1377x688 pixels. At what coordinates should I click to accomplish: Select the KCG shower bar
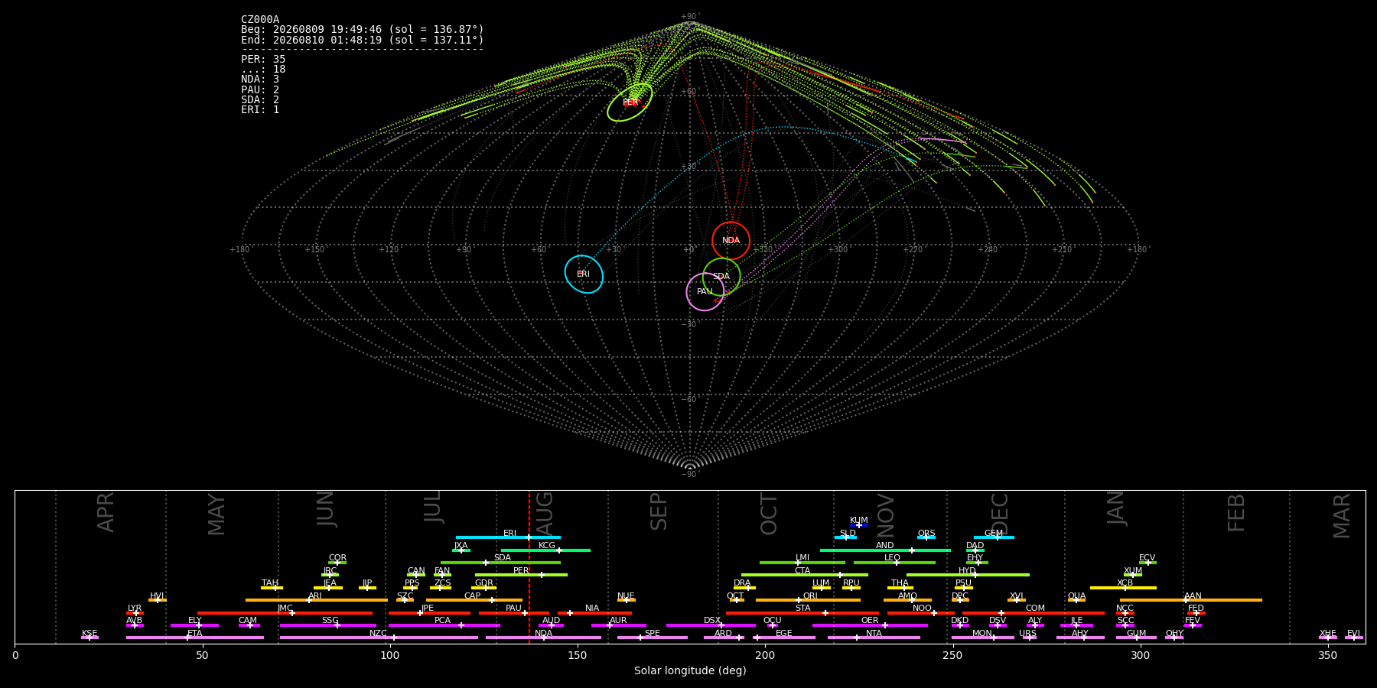coord(545,550)
